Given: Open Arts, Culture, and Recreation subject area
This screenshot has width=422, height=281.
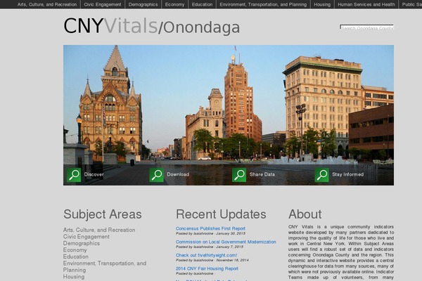Looking at the screenshot, I should click(x=99, y=230).
